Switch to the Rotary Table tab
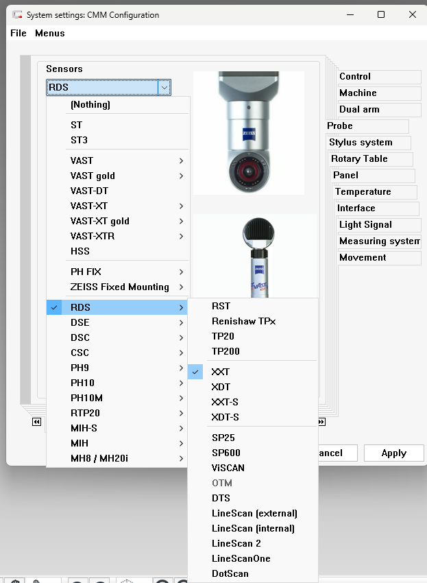The height and width of the screenshot is (583, 427). [x=360, y=159]
